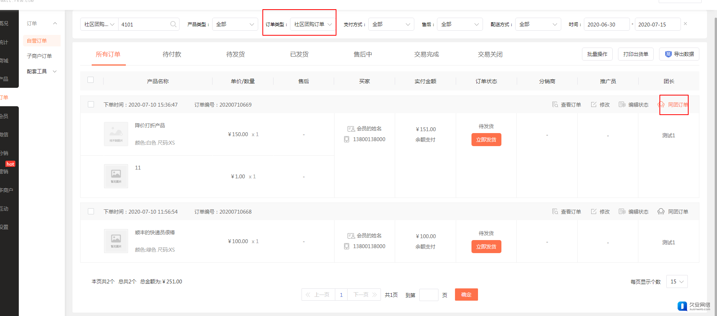Click view order icon for order 20200710668
This screenshot has height=316, width=717.
pos(555,211)
